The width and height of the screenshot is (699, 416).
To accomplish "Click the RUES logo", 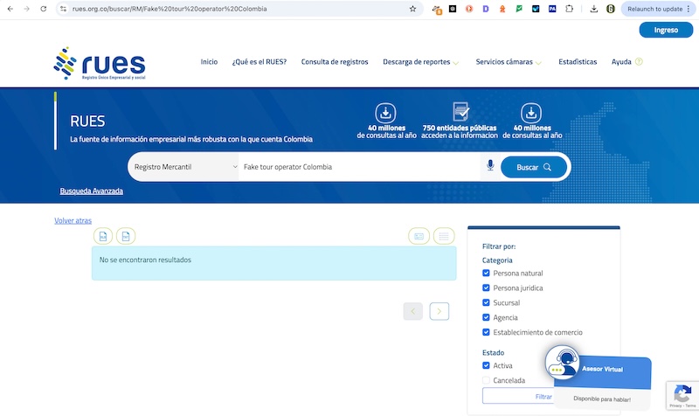I will coord(100,63).
